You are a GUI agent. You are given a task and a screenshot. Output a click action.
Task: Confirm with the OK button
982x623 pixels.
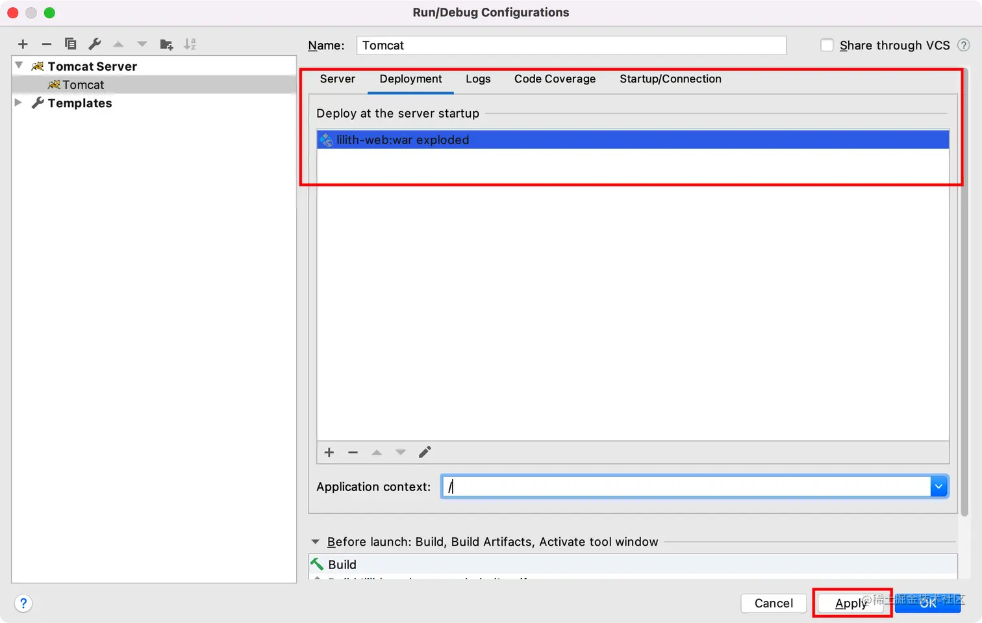point(927,604)
